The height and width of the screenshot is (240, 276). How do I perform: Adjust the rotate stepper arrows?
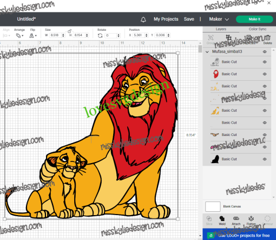coord(119,36)
